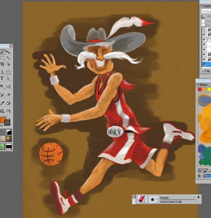Viewport: 211px width, 218px height.
Task: Click the gray additional color swatch
Action: pyautogui.click(x=8, y=123)
